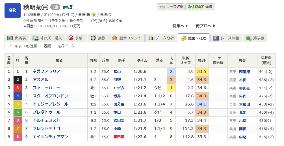Open horse タガノアラリア's page
The height and width of the screenshot is (146, 284).
(x=46, y=71)
